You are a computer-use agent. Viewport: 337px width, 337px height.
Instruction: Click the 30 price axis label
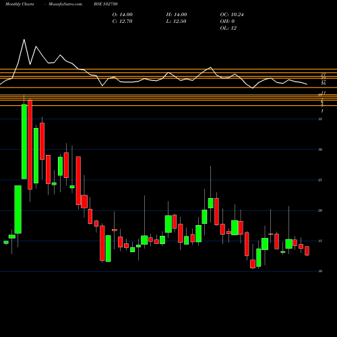pyautogui.click(x=320, y=150)
